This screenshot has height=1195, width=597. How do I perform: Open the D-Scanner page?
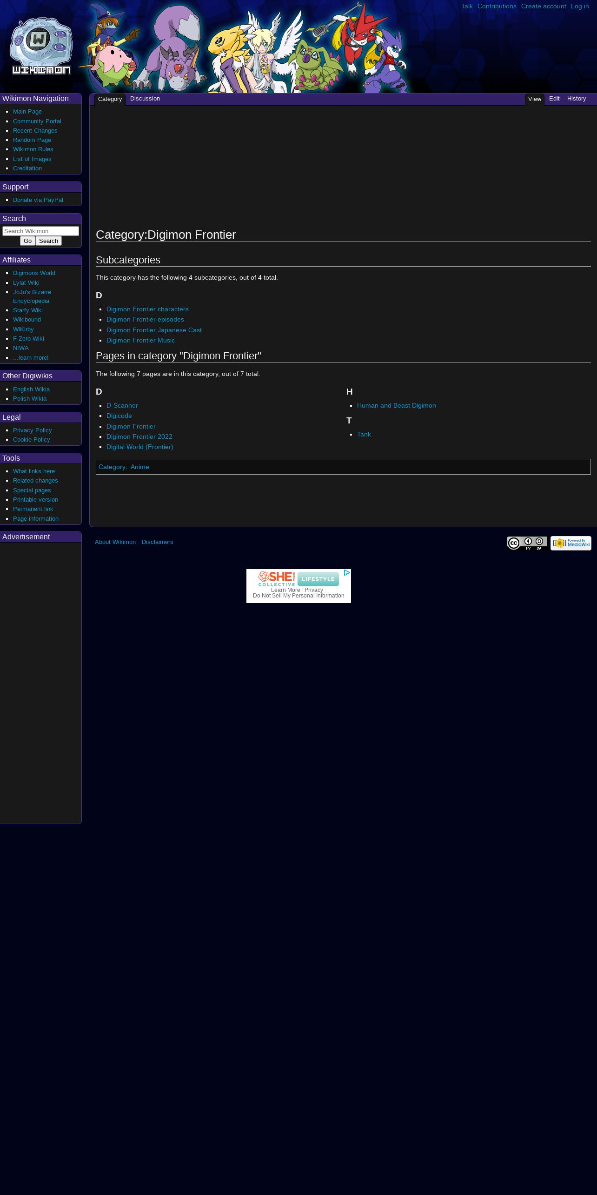[122, 406]
